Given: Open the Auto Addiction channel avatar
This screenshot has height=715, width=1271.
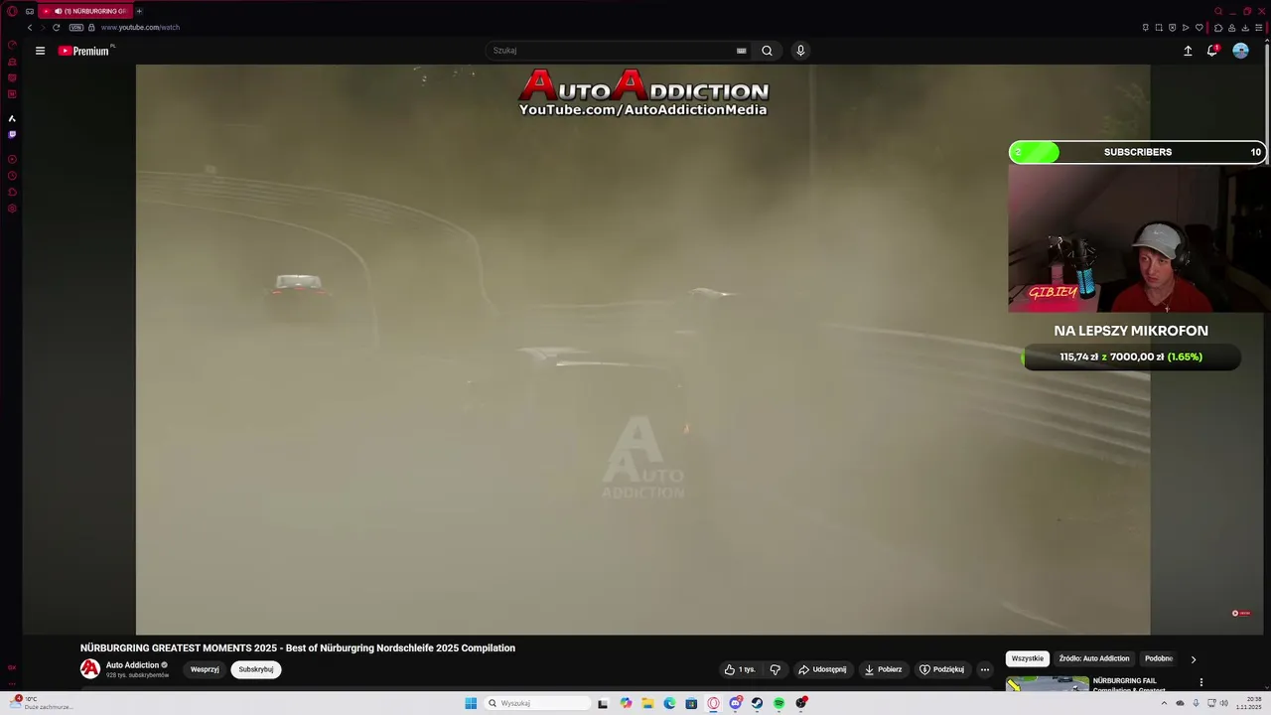Looking at the screenshot, I should pyautogui.click(x=90, y=669).
